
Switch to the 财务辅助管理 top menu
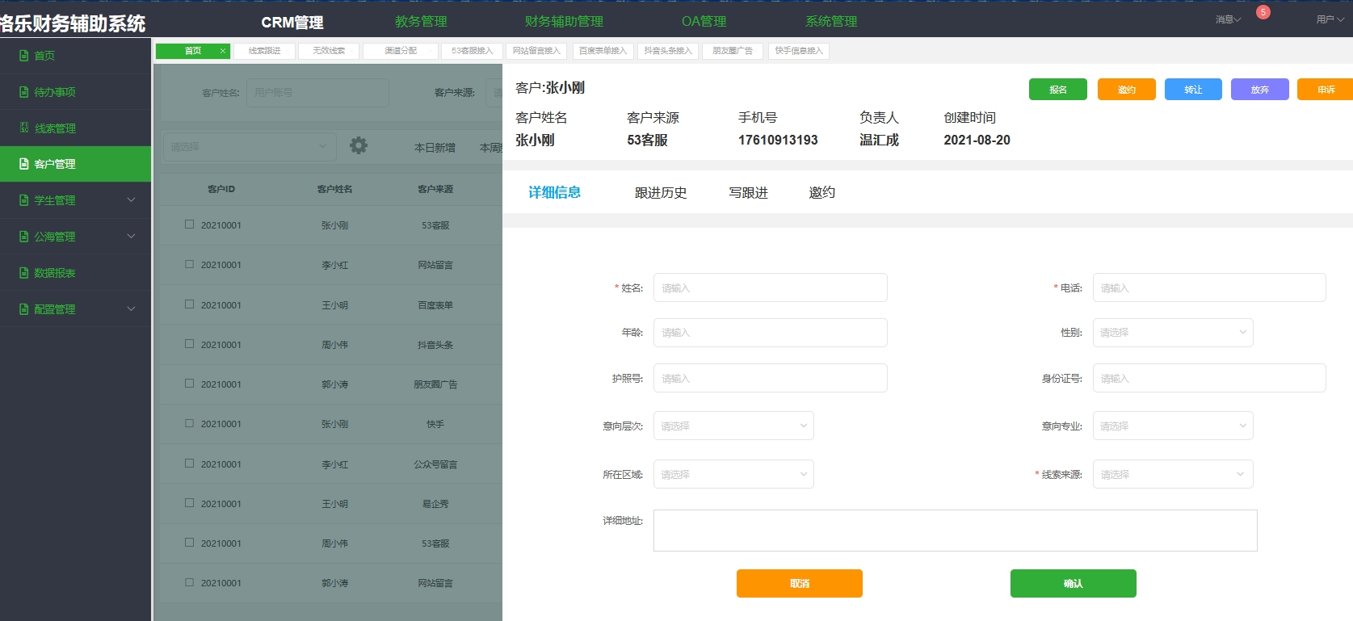click(x=564, y=22)
